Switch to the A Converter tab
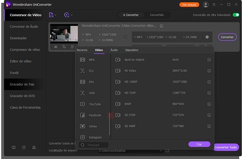 [x=131, y=15]
